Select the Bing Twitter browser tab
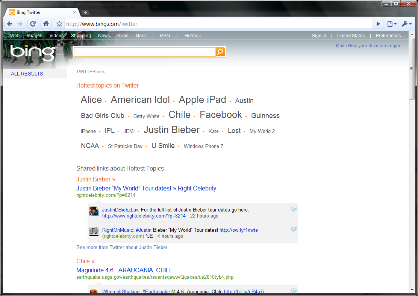418x296 pixels. pyautogui.click(x=42, y=12)
